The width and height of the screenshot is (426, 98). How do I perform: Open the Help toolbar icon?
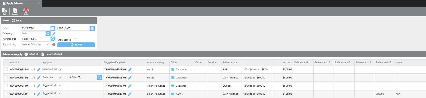coord(26,11)
